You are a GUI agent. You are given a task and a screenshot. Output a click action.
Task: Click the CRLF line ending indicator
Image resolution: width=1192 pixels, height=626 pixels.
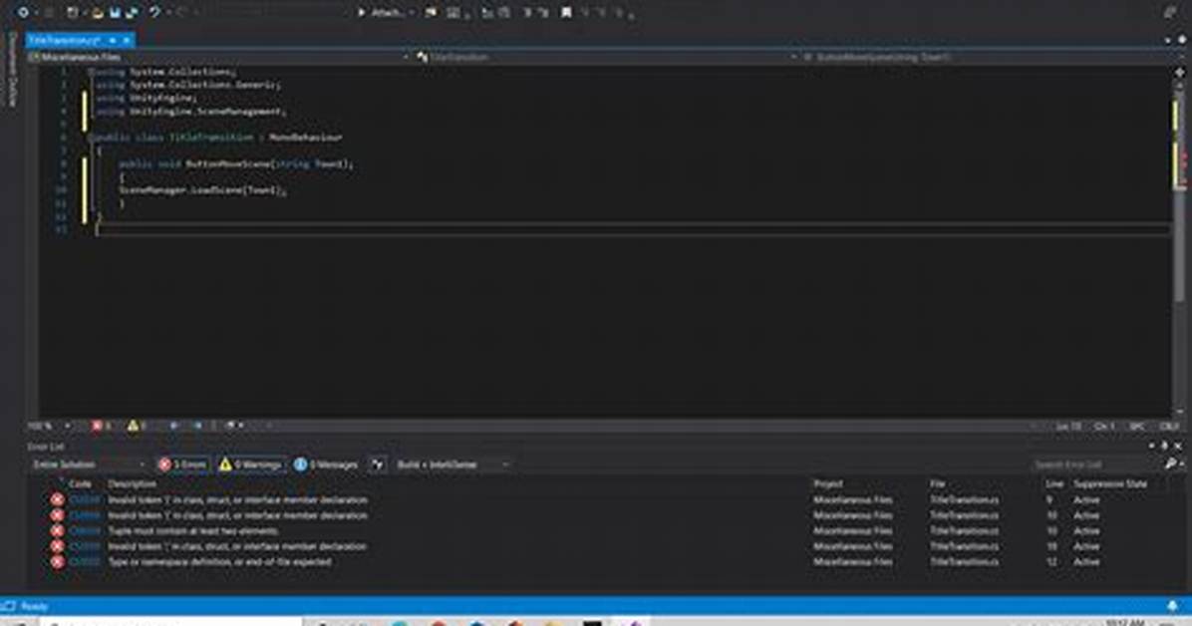[1168, 426]
